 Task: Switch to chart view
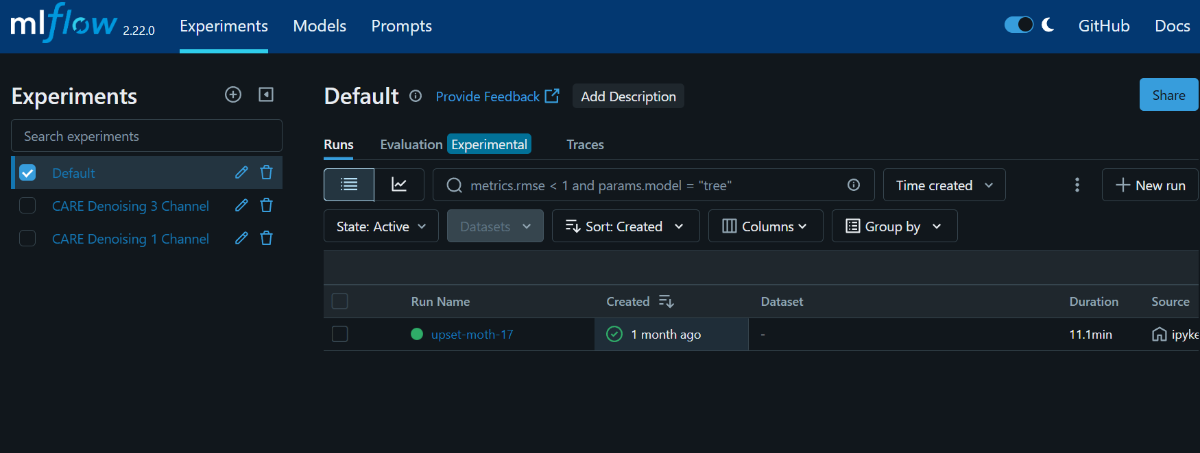click(399, 185)
